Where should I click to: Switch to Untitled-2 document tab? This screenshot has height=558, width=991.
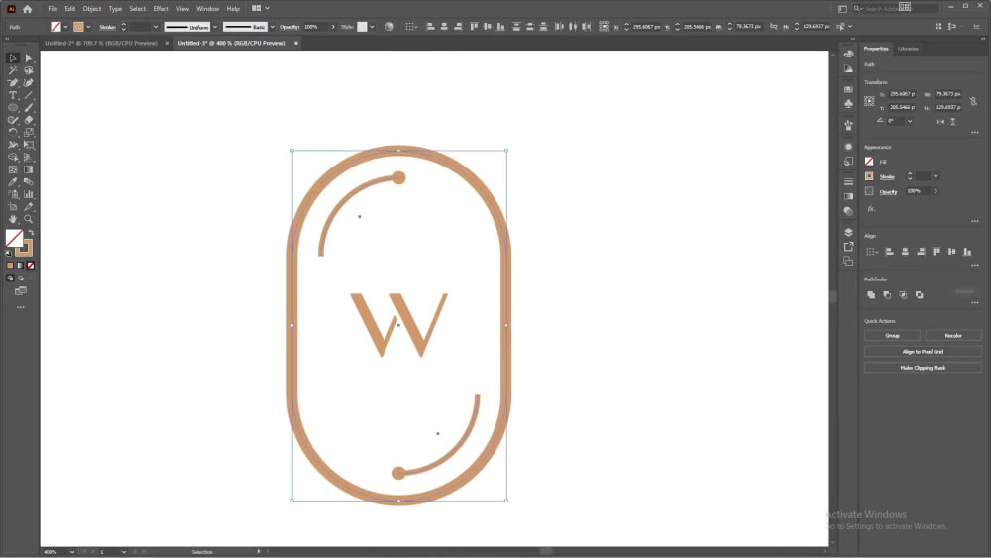[101, 43]
